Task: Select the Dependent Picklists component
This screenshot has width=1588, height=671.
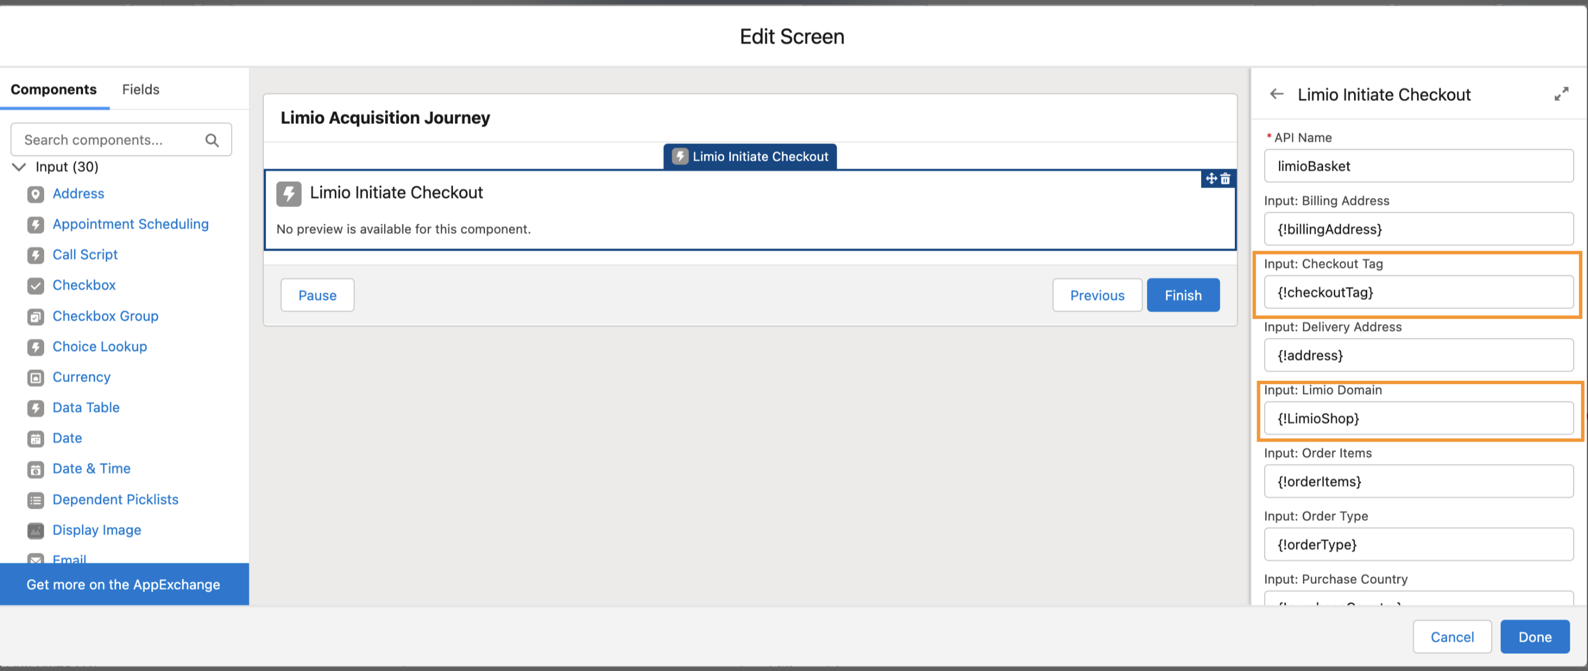Action: (115, 500)
